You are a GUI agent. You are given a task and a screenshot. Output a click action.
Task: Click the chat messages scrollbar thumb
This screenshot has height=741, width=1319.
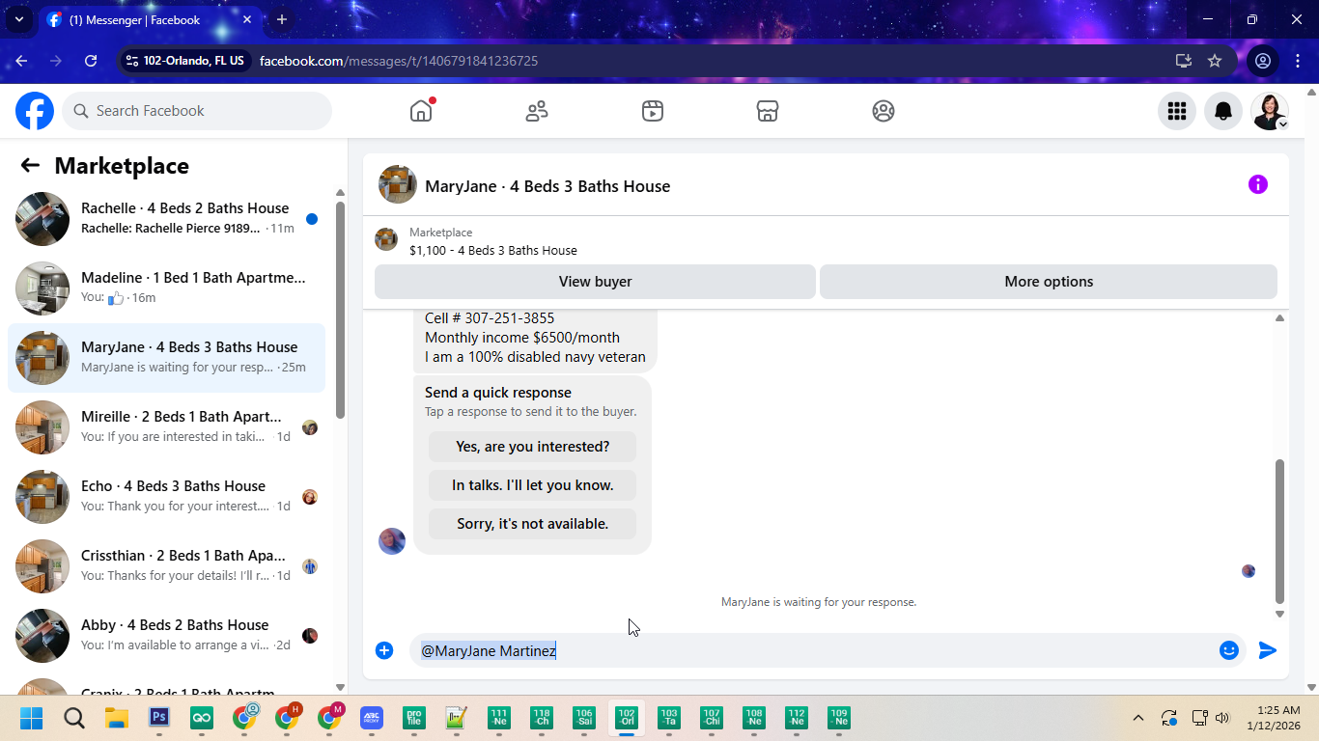point(1280,531)
